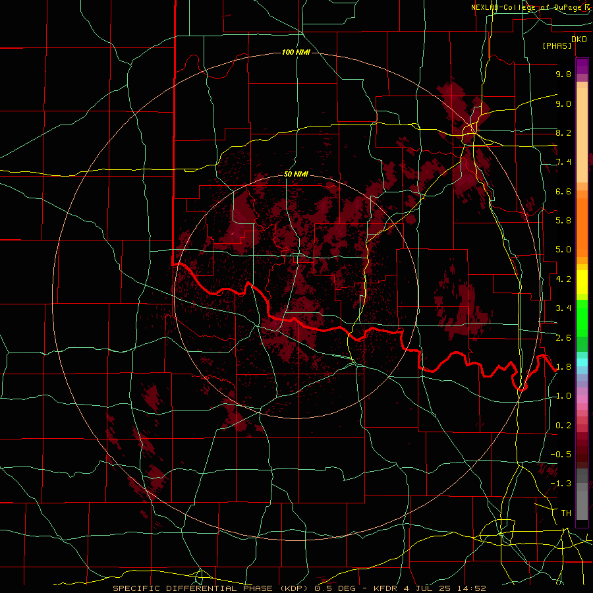Click the 1.0 value on color scale
The height and width of the screenshot is (593, 593).
pyautogui.click(x=563, y=396)
